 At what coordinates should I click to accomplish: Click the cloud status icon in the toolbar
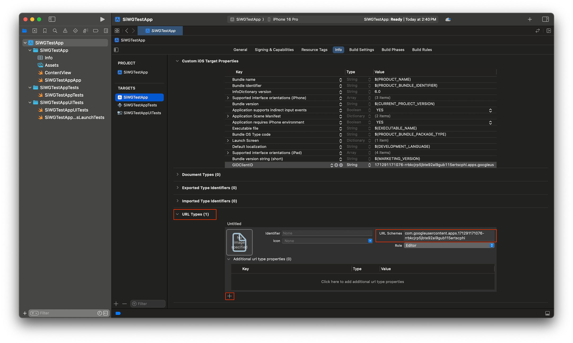(x=448, y=19)
